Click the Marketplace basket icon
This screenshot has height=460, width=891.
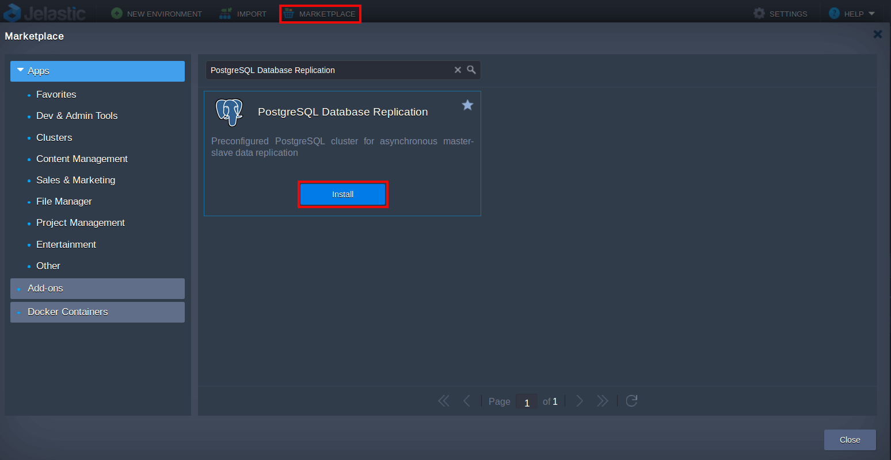tap(289, 14)
